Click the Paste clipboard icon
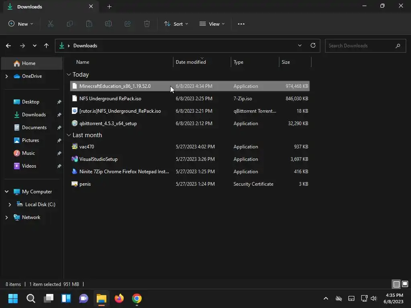This screenshot has width=411, height=308. click(89, 24)
